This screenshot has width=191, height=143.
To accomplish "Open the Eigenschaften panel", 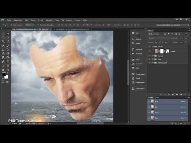I will [138, 89].
